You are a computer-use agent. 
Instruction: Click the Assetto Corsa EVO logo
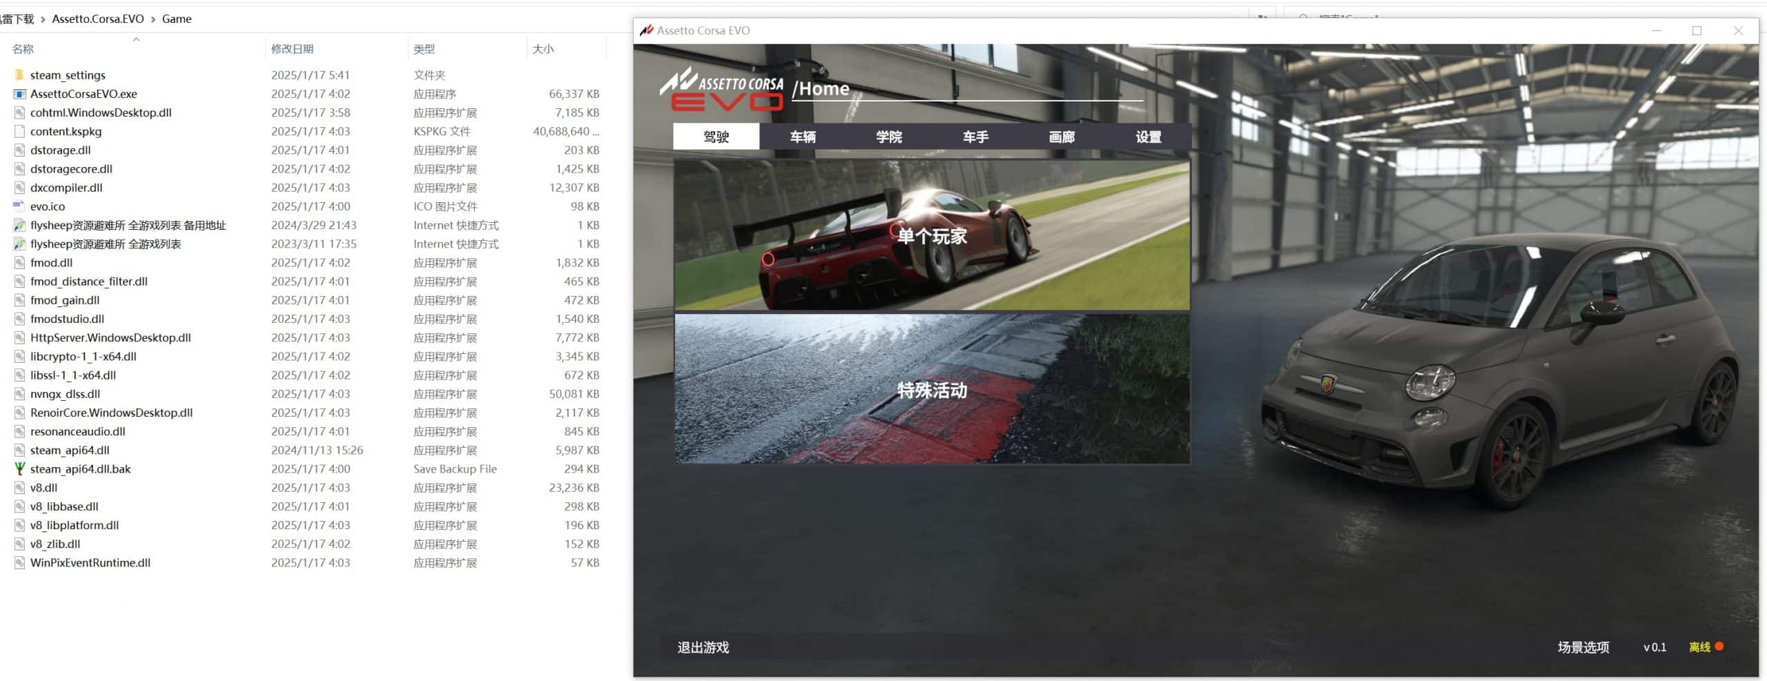pyautogui.click(x=721, y=90)
